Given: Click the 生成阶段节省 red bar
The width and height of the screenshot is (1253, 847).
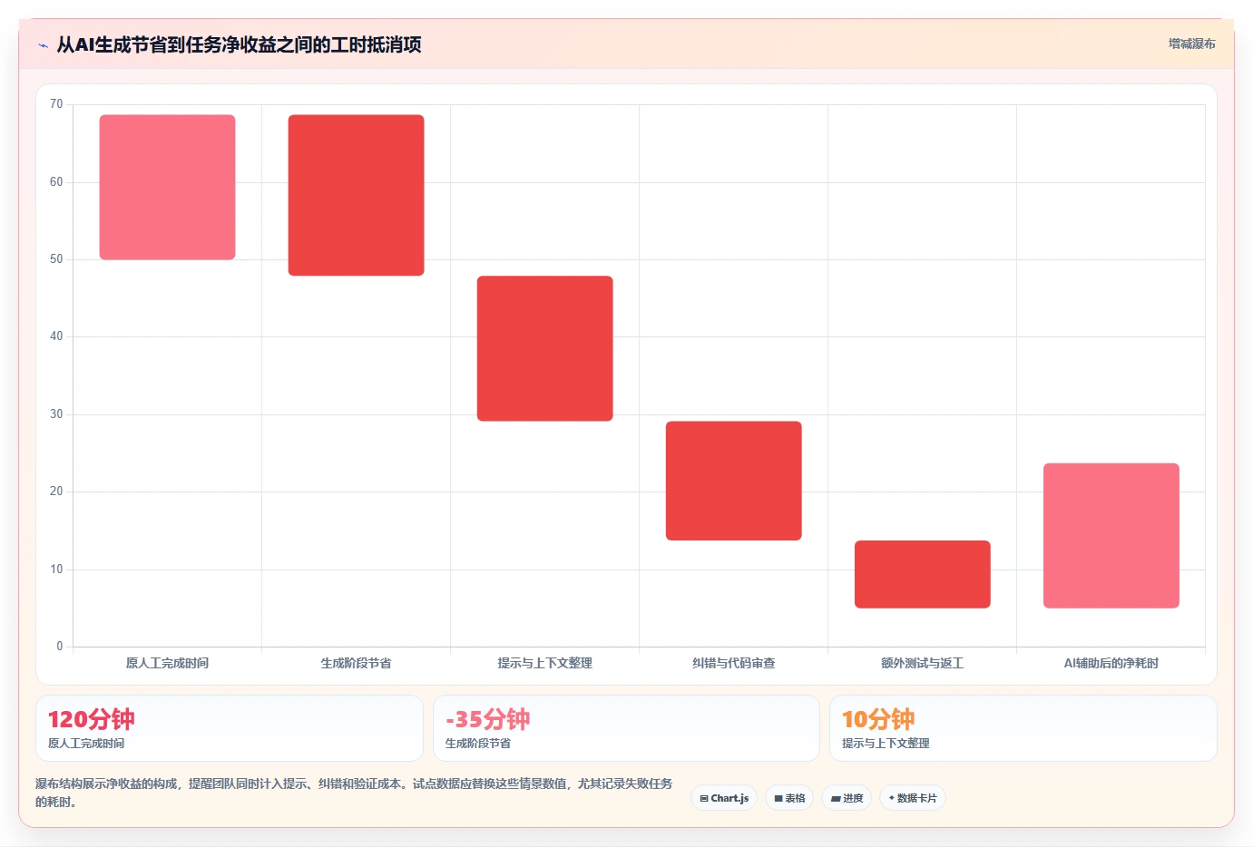Looking at the screenshot, I should pyautogui.click(x=356, y=195).
